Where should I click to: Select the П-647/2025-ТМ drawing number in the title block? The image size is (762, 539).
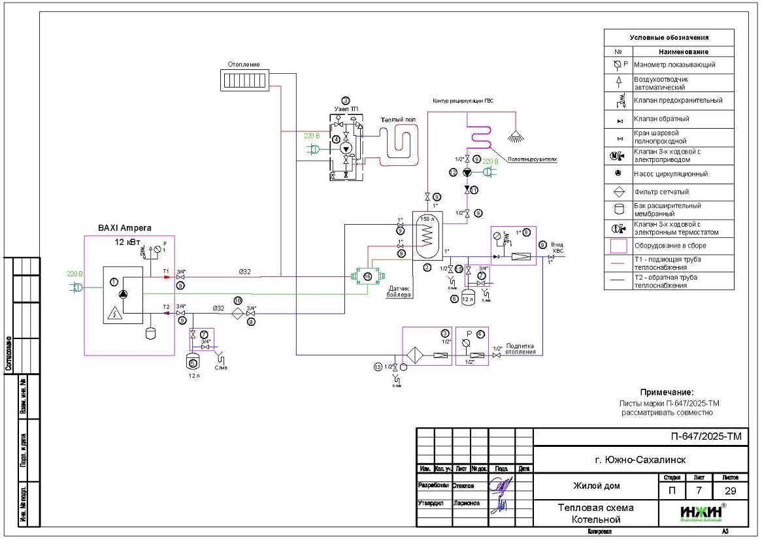click(706, 436)
